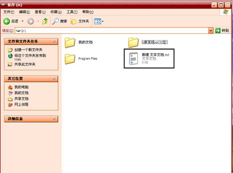Screen dimensions: 233x173
Task: Maximize the 软件 (D:) window
Action: (x=221, y=5)
